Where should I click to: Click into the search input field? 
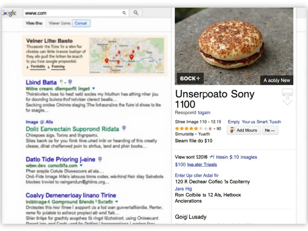tap(72, 13)
